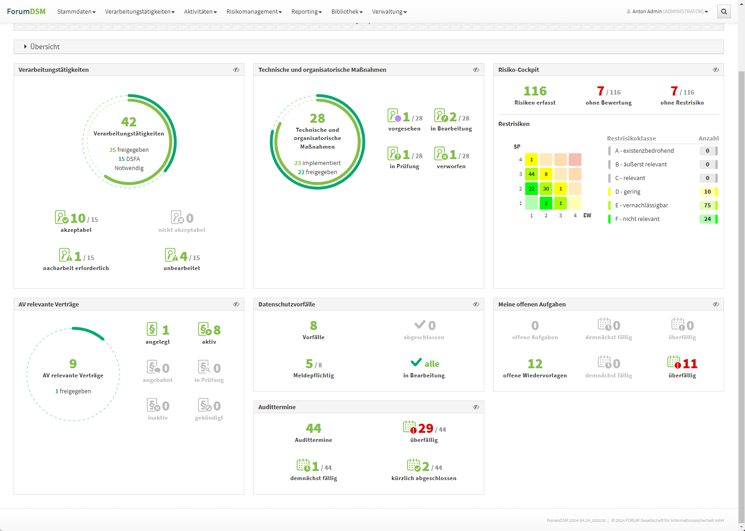Click the risk matrix cell showing 44
This screenshot has height=531, width=745.
[531, 174]
